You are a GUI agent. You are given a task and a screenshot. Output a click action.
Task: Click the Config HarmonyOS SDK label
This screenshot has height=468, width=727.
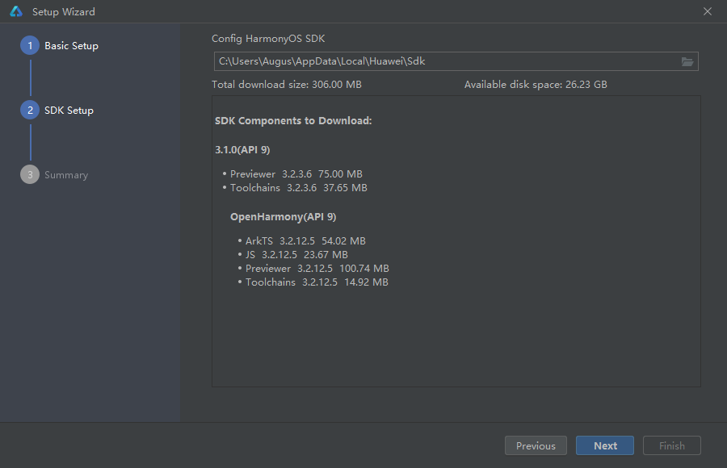268,39
